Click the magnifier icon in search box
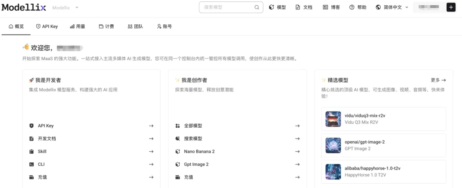The image size is (462, 188). click(257, 7)
